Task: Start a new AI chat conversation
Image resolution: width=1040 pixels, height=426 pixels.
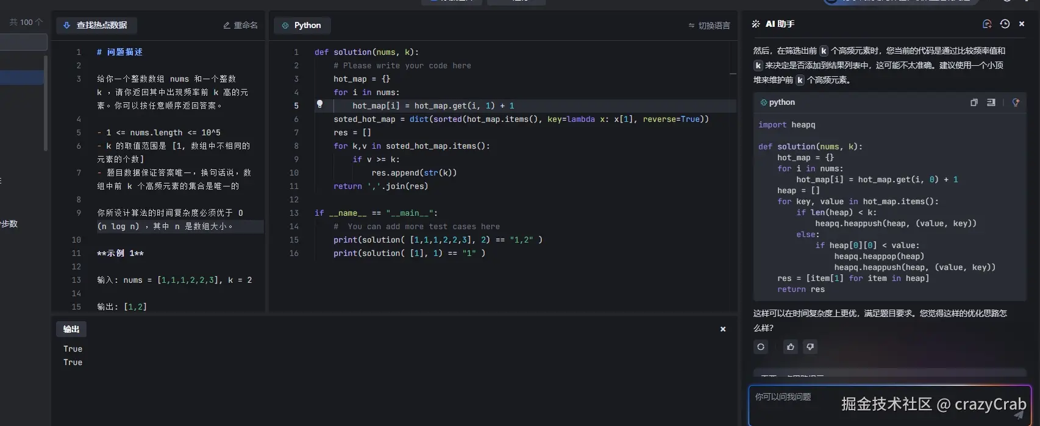Action: pos(987,24)
